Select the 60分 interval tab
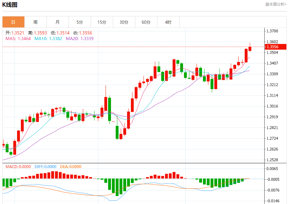 146,22
